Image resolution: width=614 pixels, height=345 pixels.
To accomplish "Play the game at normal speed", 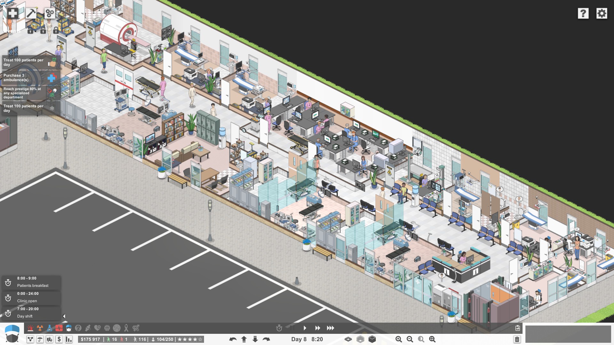I will coord(305,328).
